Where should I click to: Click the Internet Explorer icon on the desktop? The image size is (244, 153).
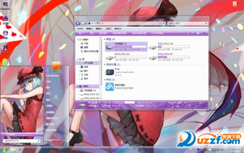pos(6,62)
